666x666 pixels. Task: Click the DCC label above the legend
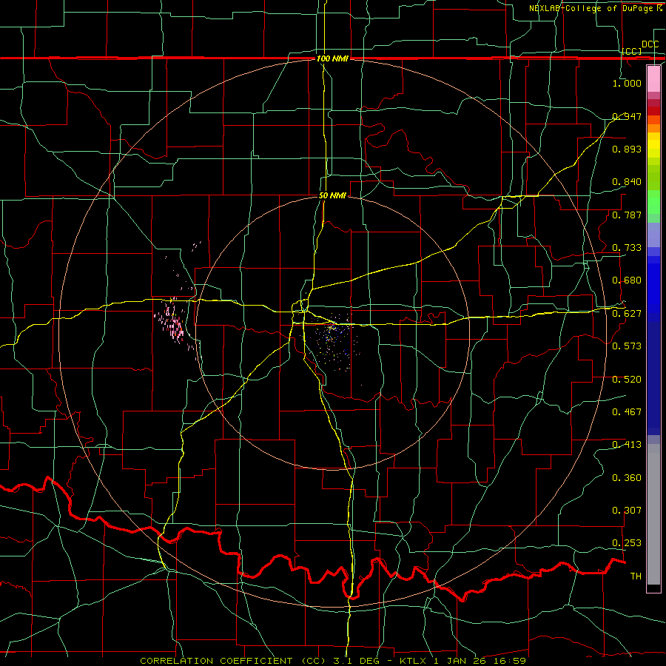[x=650, y=44]
